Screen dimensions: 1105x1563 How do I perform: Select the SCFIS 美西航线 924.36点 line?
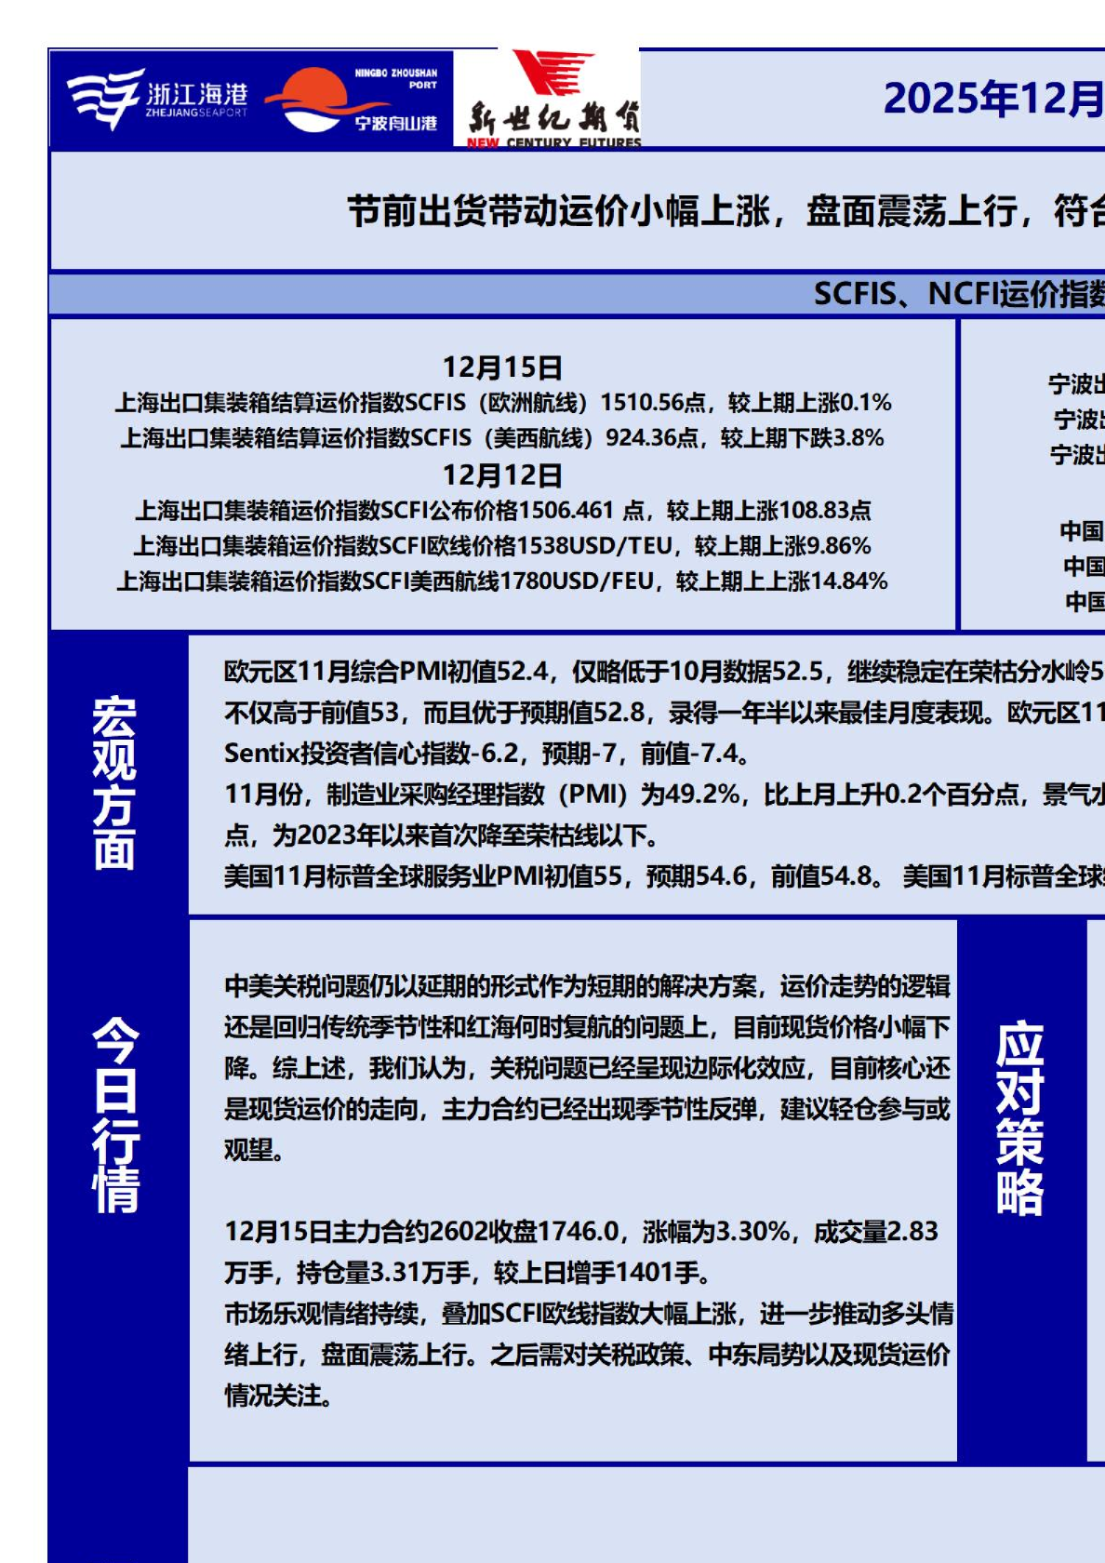click(x=502, y=438)
